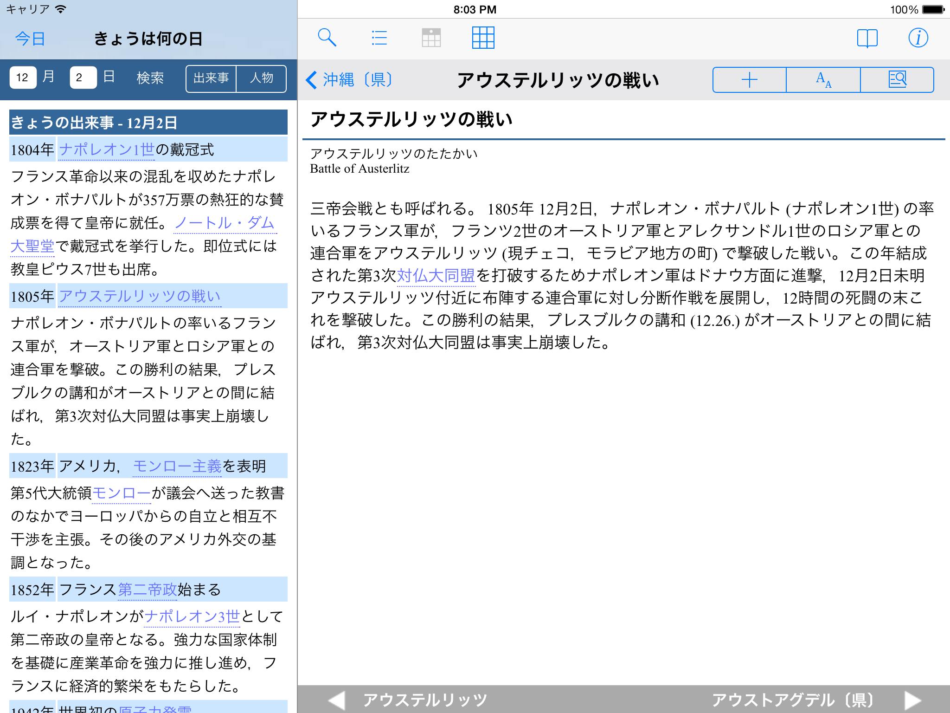The image size is (950, 713).
Task: Tap the month input field showing 12
Action: coord(23,78)
